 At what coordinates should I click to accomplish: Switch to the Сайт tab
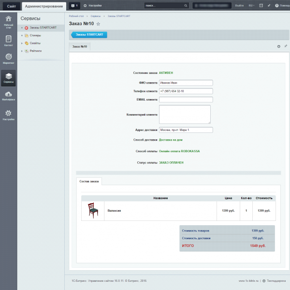pyautogui.click(x=11, y=5)
